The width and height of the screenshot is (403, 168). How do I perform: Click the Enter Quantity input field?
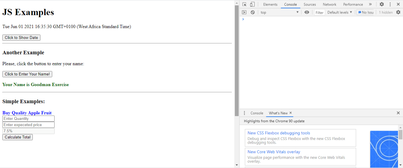[x=28, y=119]
